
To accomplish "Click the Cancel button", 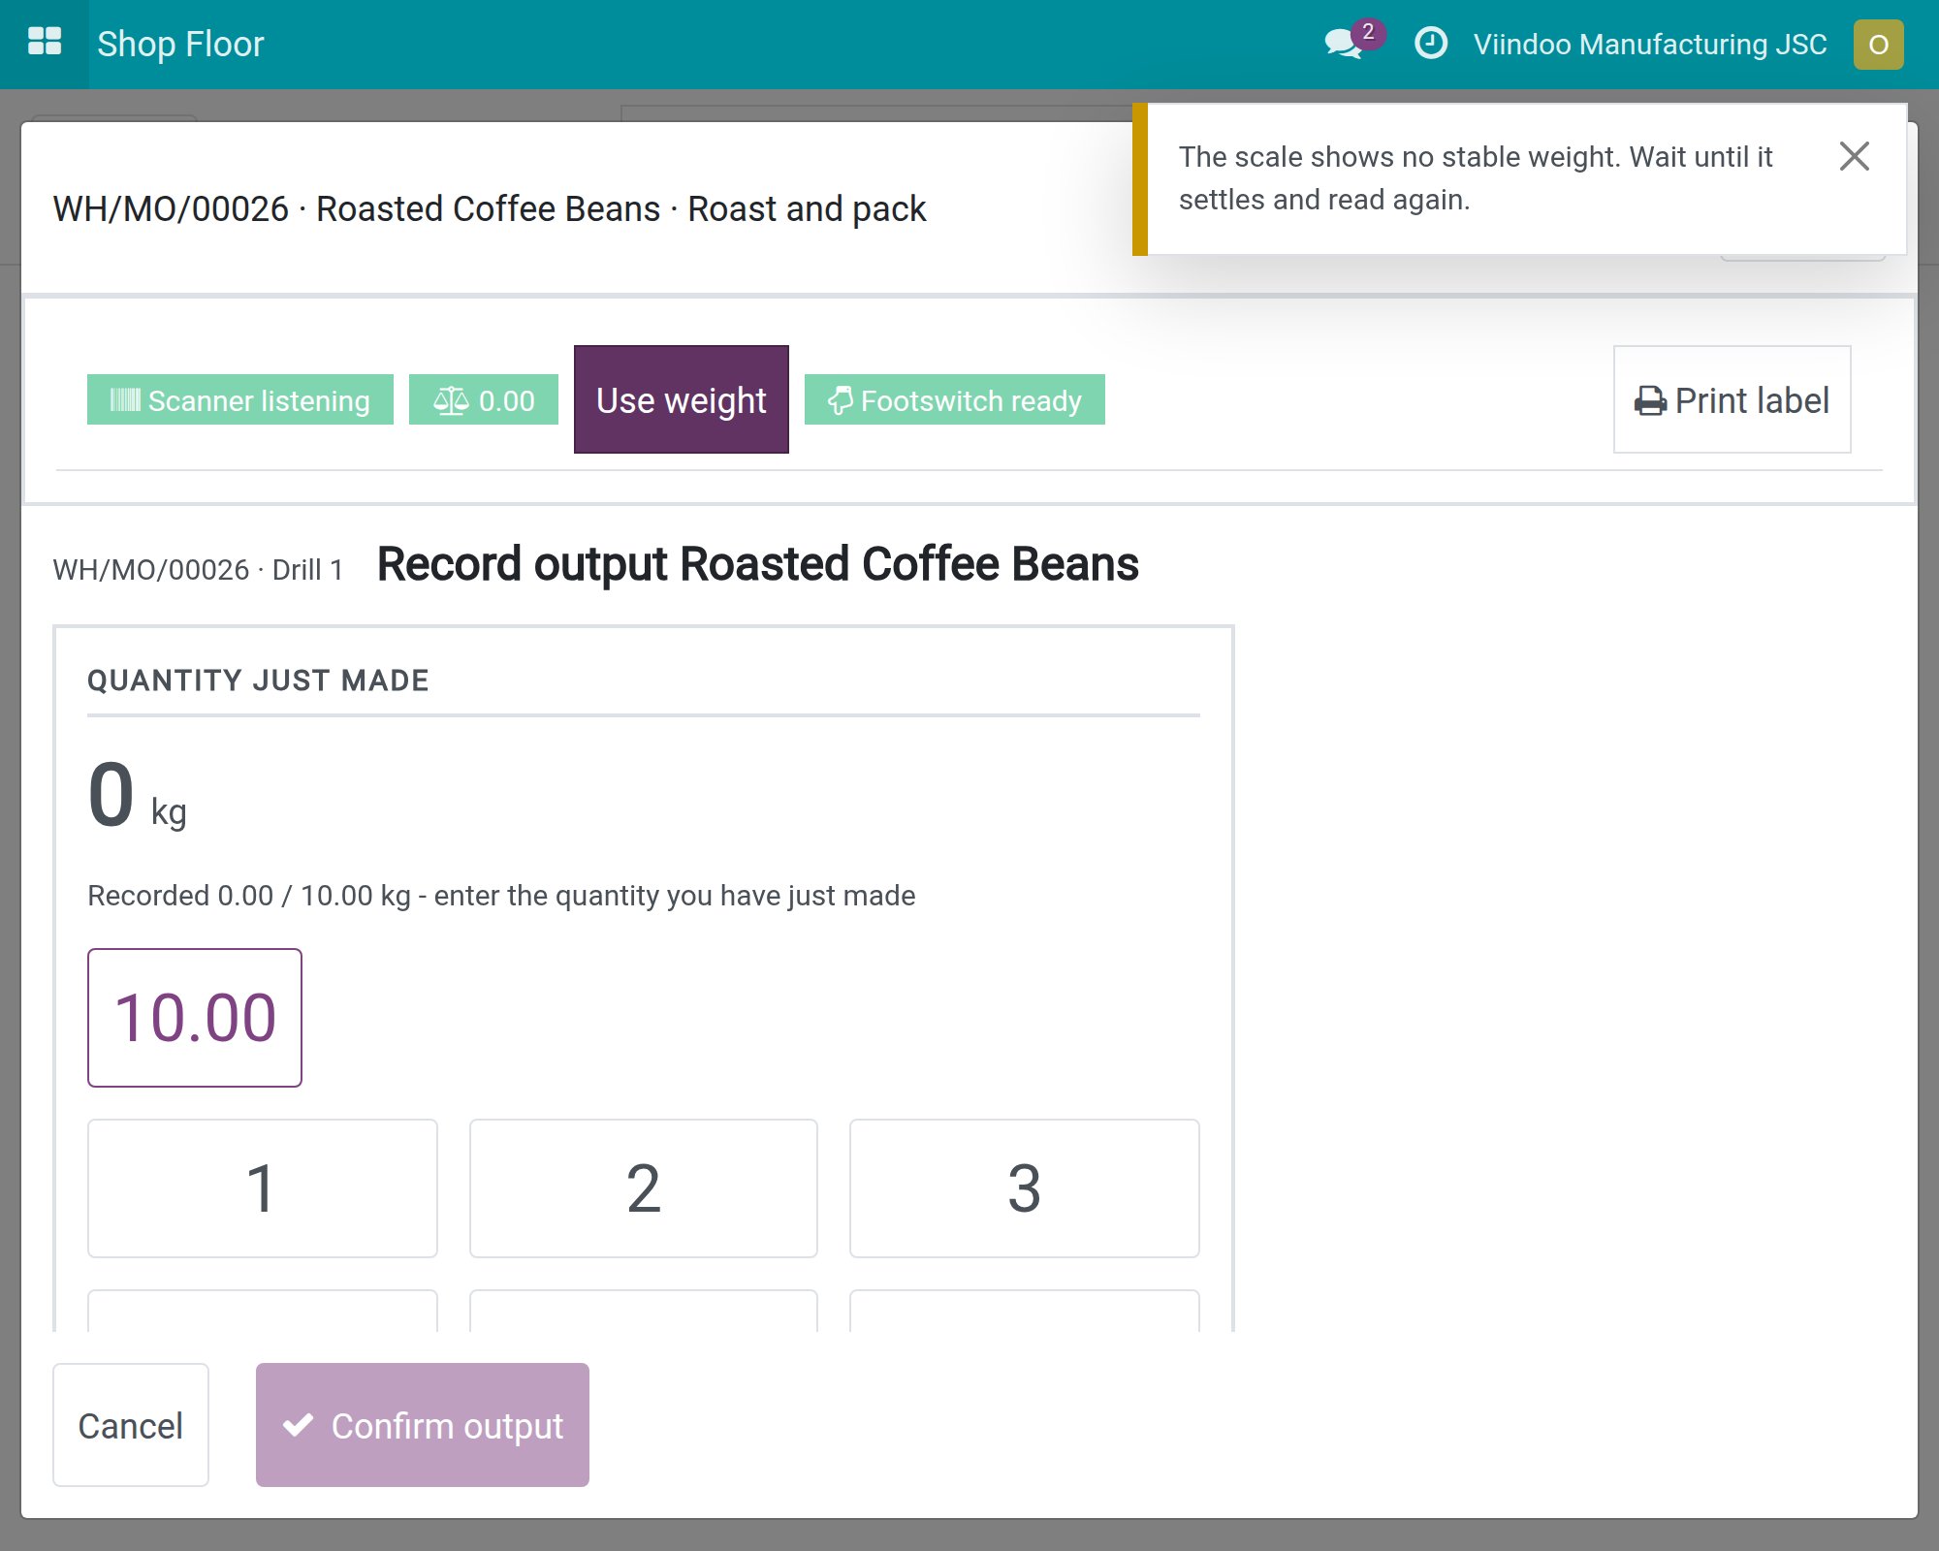I will pyautogui.click(x=131, y=1425).
